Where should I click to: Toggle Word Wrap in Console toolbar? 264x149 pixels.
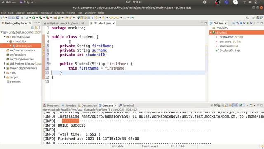click(x=230, y=106)
